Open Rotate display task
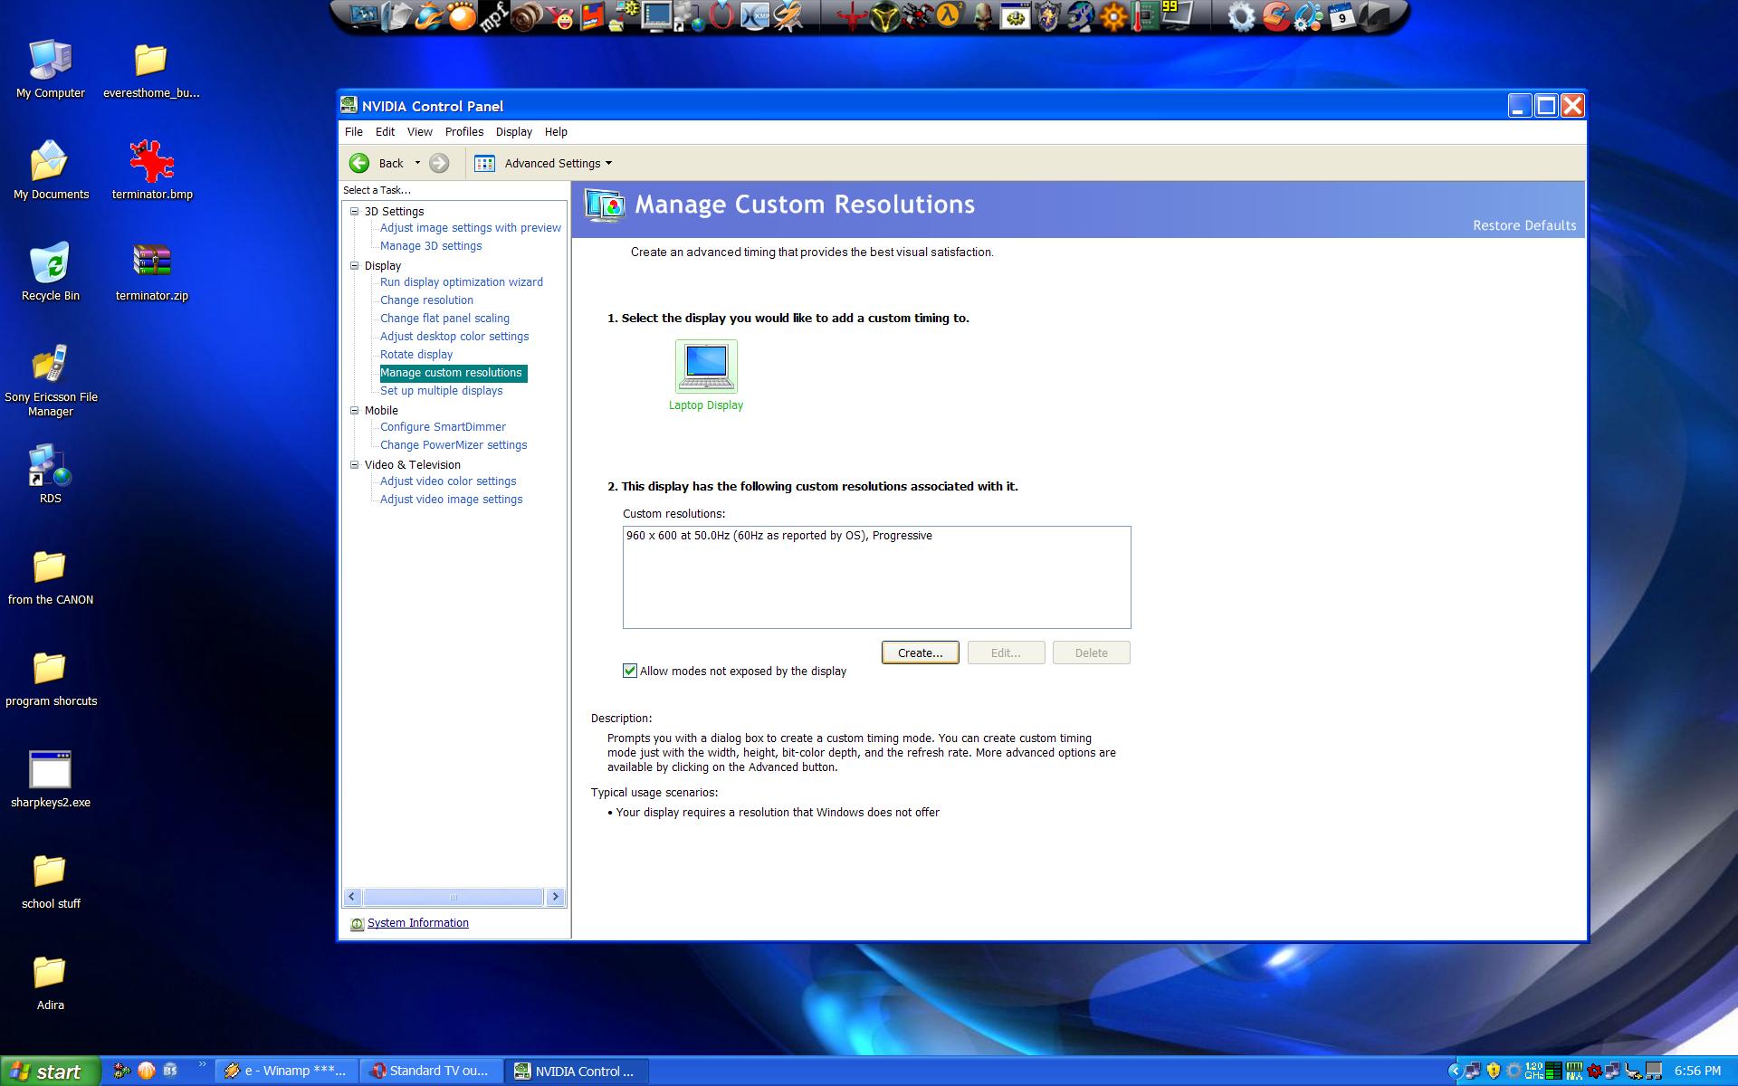Image resolution: width=1738 pixels, height=1086 pixels. 416,355
